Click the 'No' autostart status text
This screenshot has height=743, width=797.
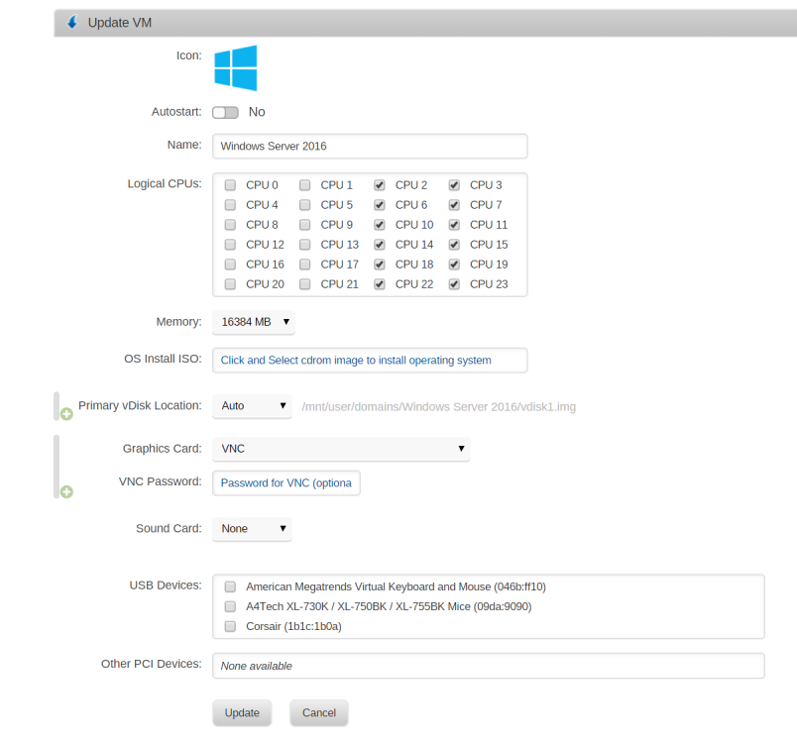point(257,112)
